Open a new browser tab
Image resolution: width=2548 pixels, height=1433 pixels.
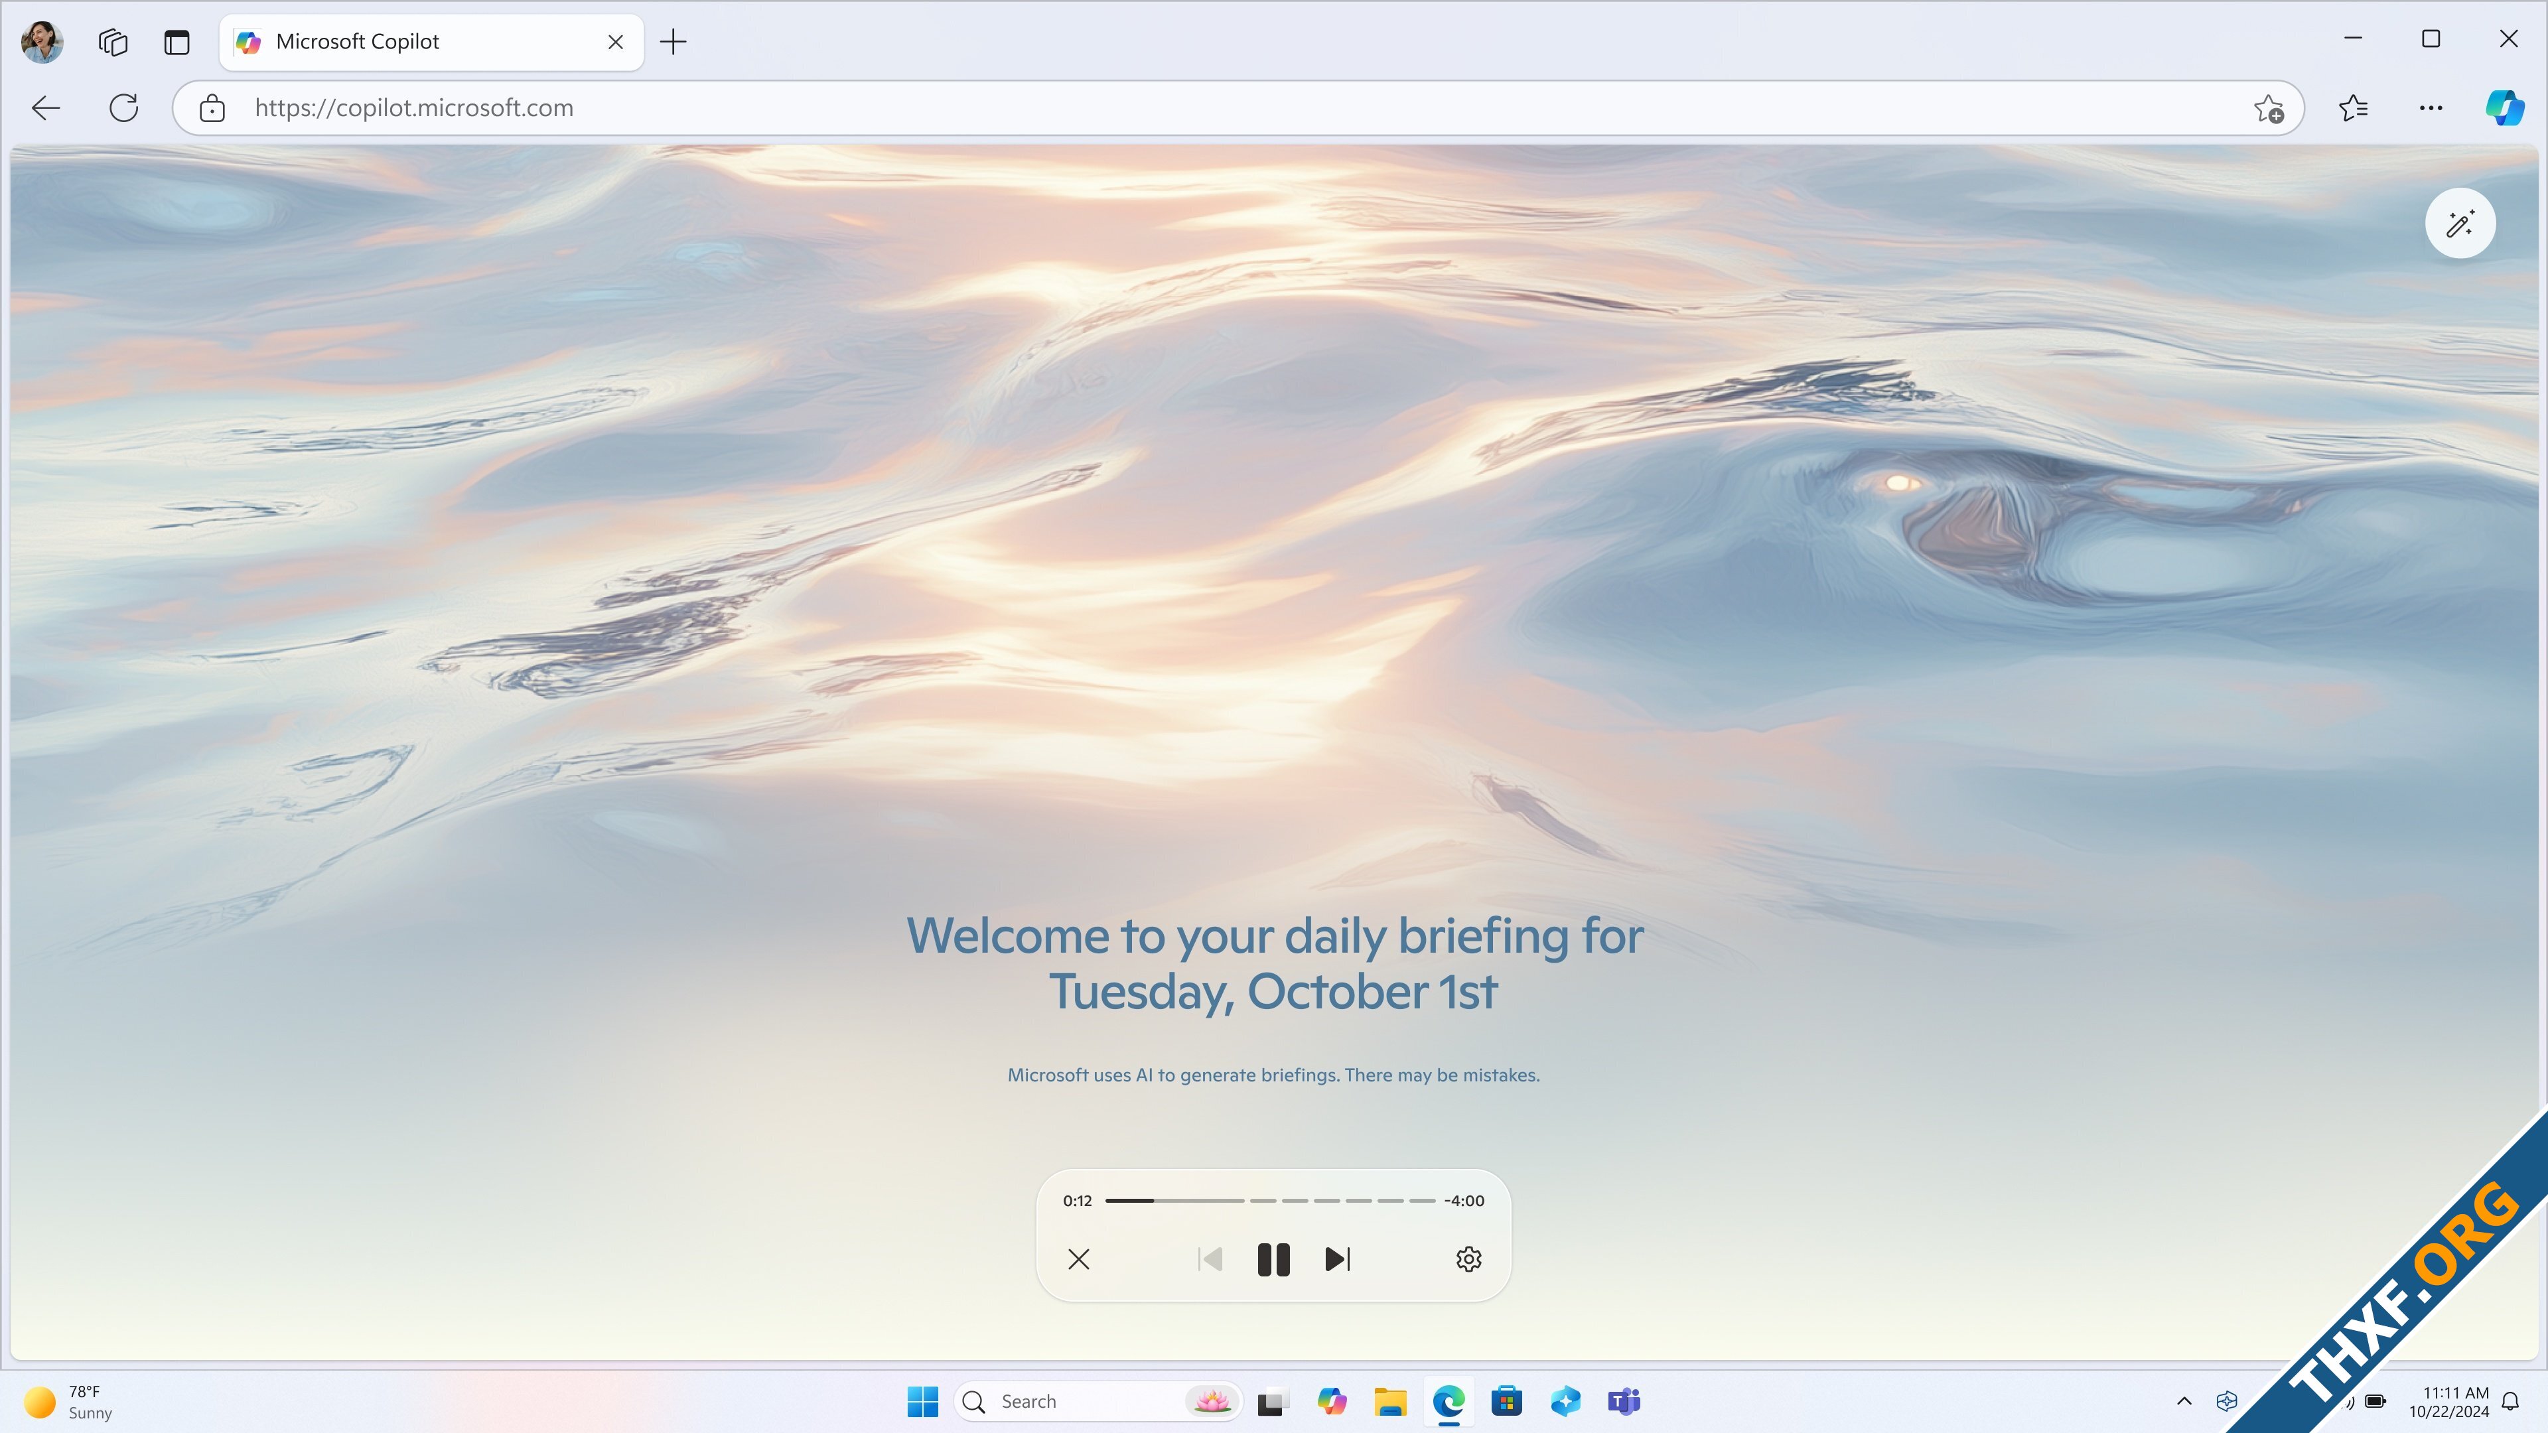point(673,42)
